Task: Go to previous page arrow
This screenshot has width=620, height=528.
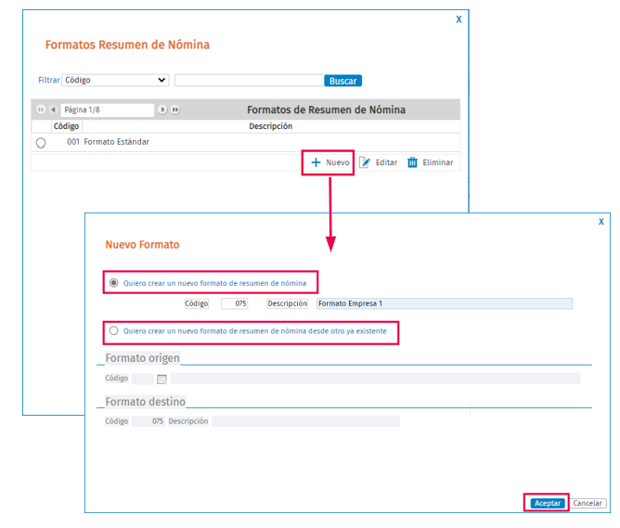Action: [x=53, y=109]
